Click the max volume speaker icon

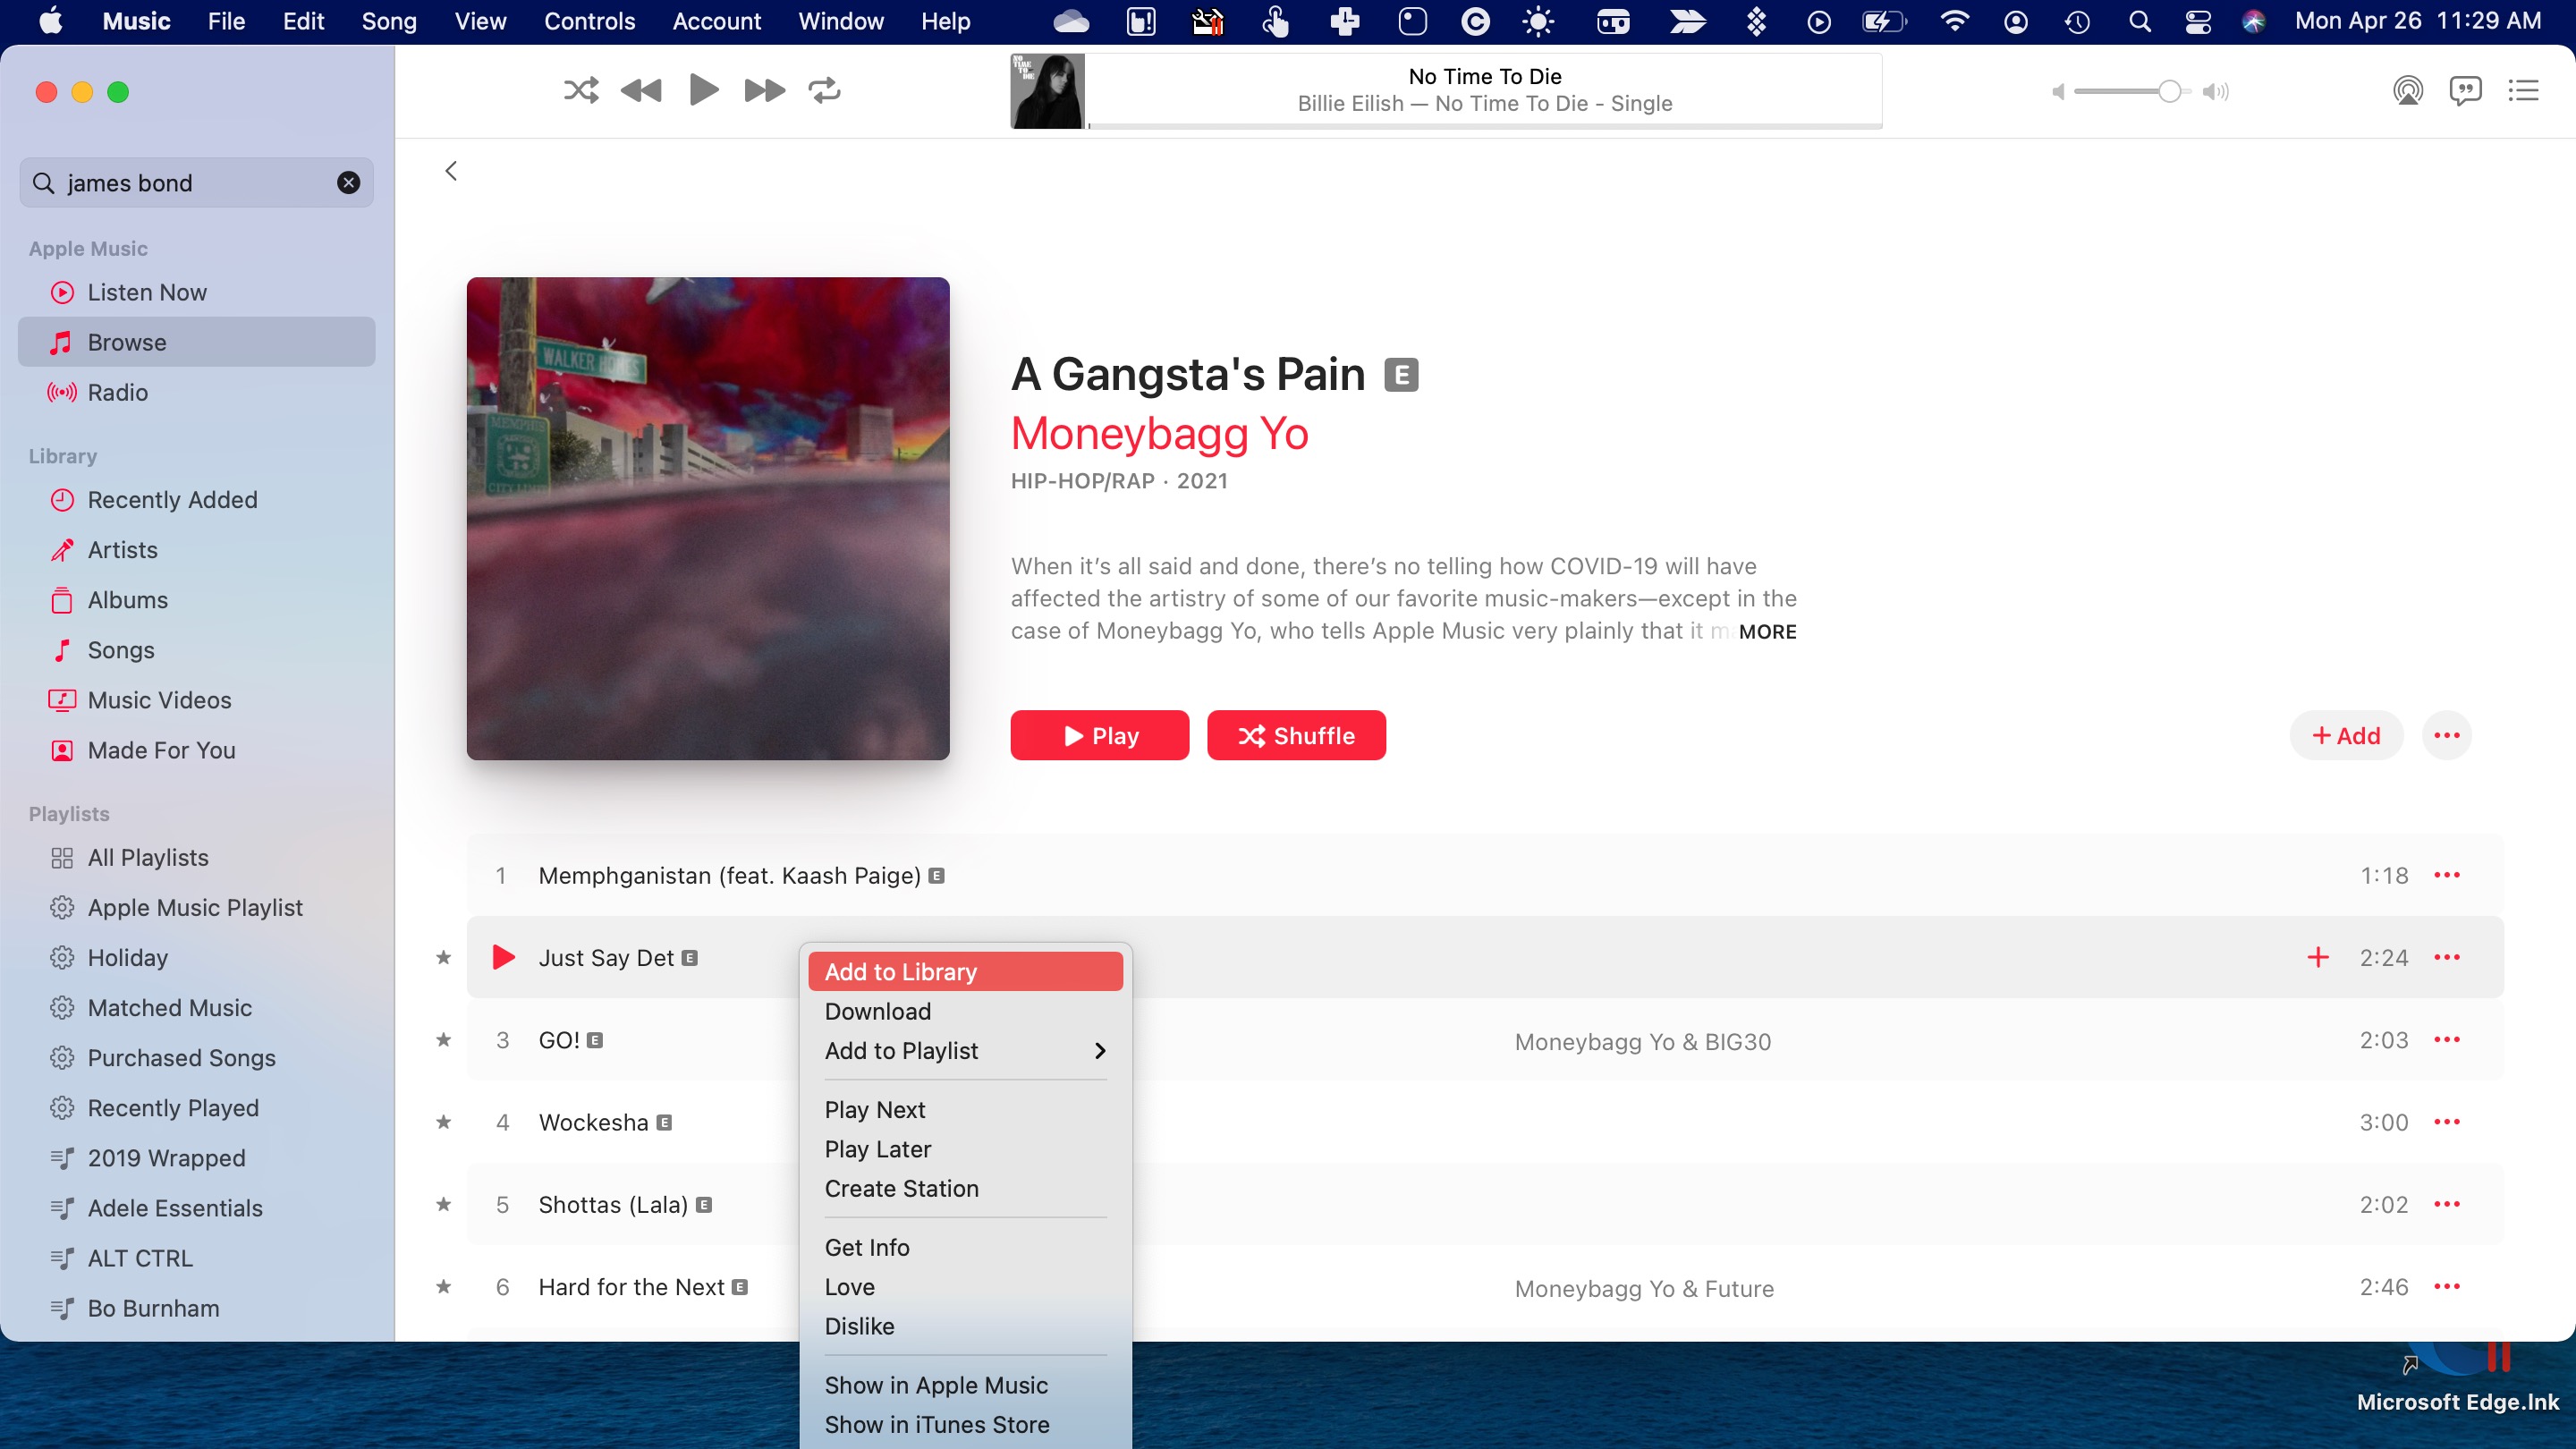pos(2216,92)
